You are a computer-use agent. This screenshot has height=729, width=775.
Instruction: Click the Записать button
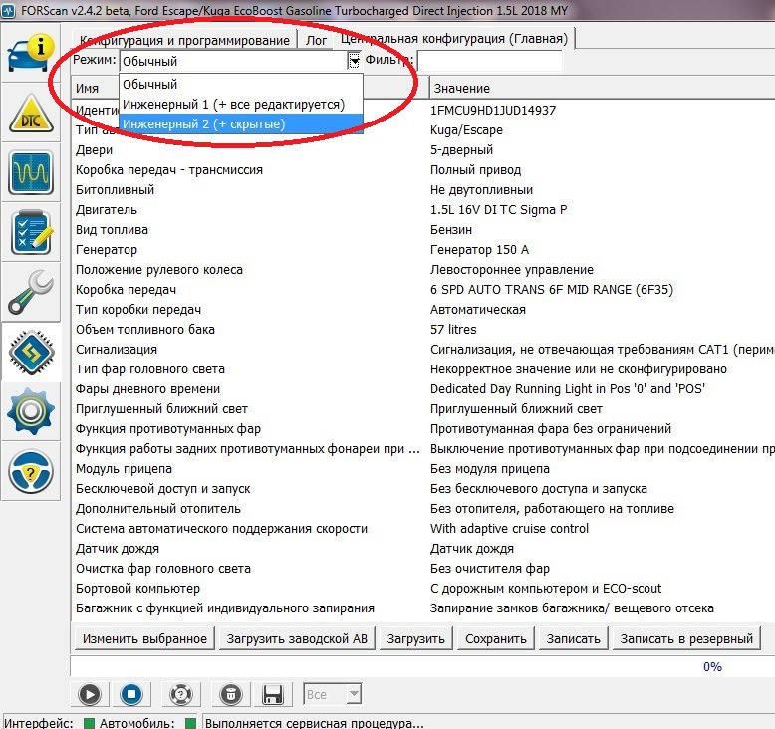[x=574, y=638]
